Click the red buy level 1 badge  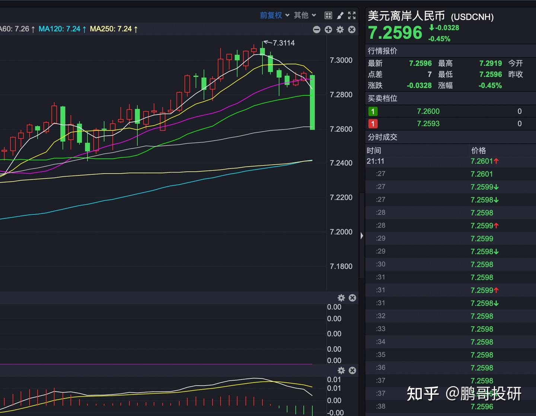pyautogui.click(x=373, y=123)
